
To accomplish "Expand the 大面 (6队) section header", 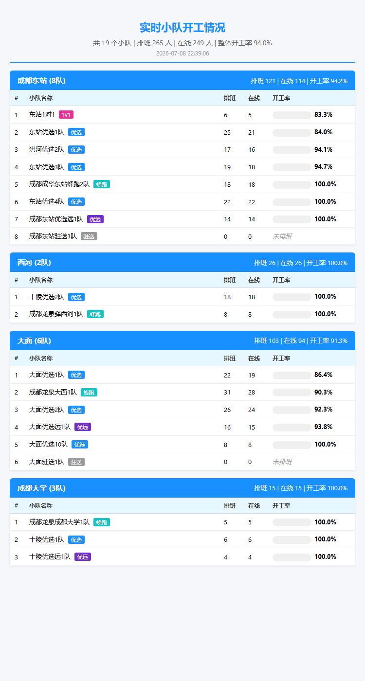I will pyautogui.click(x=182, y=341).
